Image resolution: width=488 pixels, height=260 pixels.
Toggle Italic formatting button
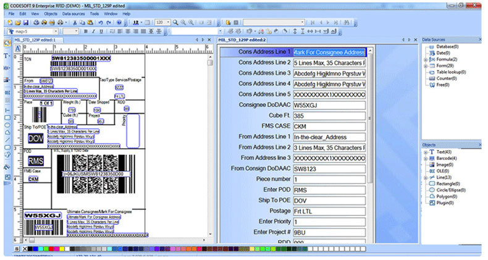pos(93,31)
